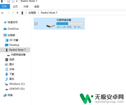Open 图片 in the sidebar
Viewport: 126px width, 105px height.
tap(12, 64)
